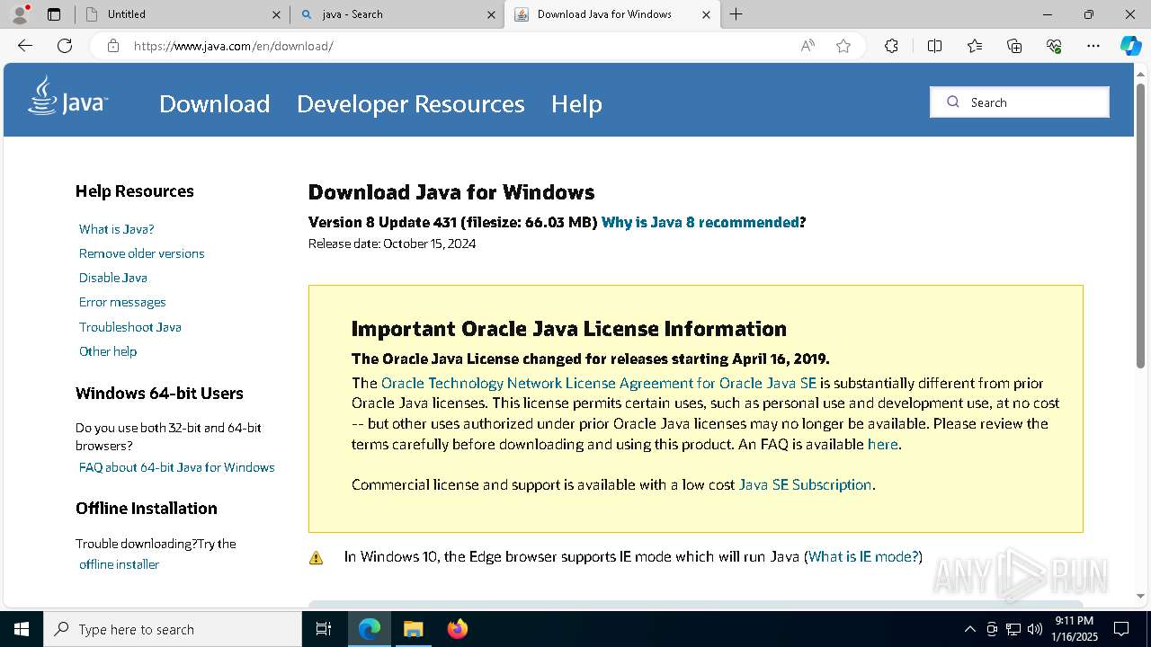
Task: Click Windows 64-bit Users heading
Action: pos(159,394)
